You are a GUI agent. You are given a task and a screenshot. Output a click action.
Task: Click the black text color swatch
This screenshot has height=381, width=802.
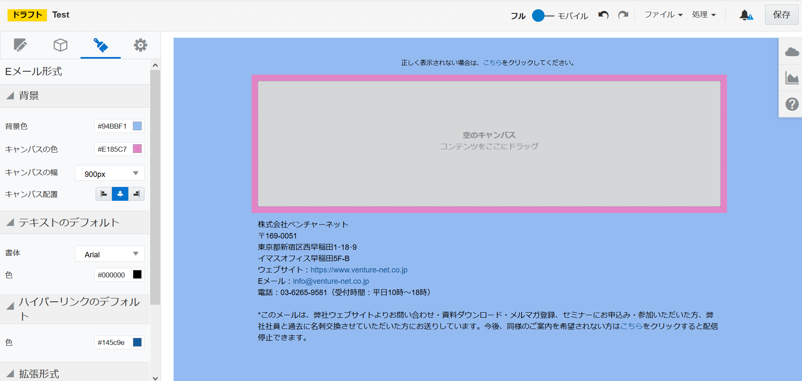tap(137, 275)
